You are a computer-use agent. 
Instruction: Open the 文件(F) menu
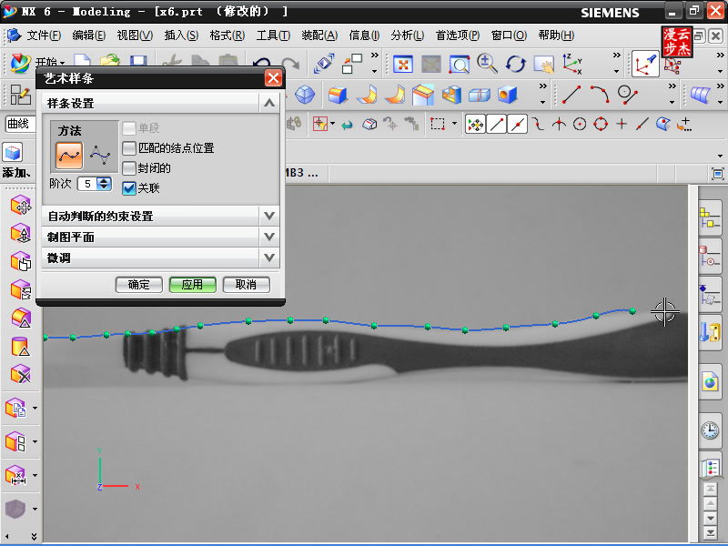click(44, 35)
